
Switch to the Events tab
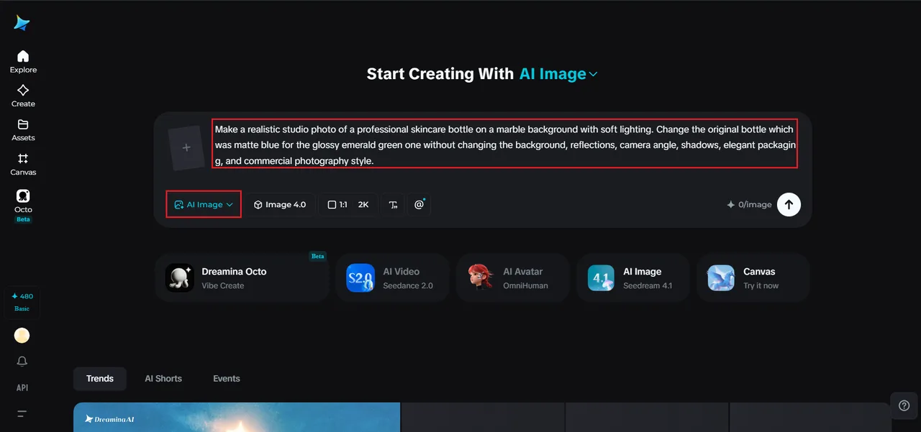click(227, 379)
